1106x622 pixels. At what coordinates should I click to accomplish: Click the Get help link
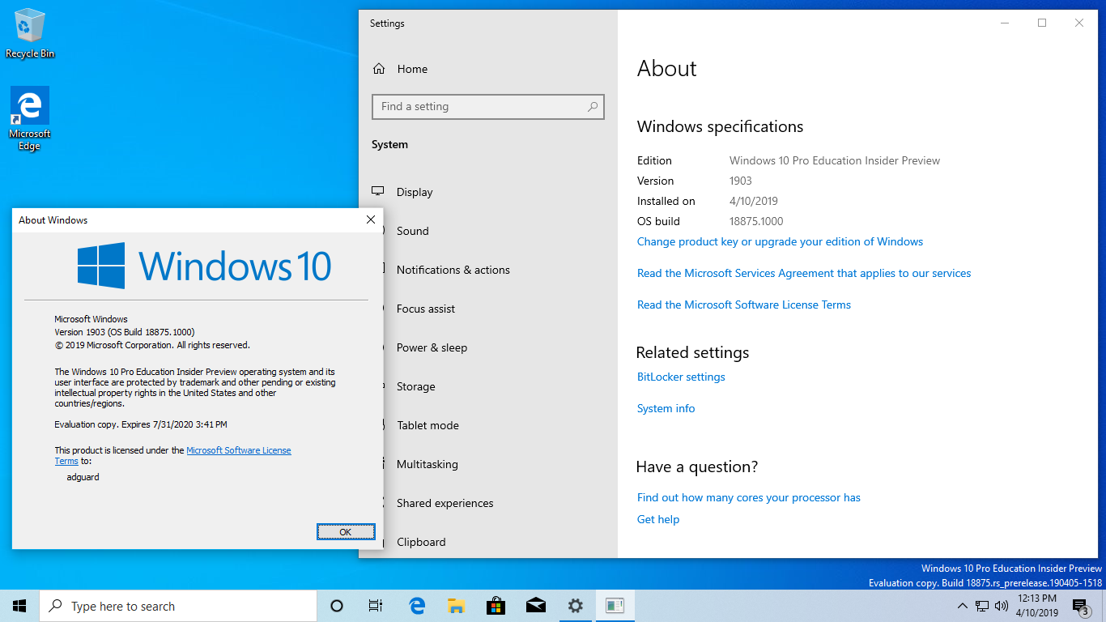coord(658,519)
